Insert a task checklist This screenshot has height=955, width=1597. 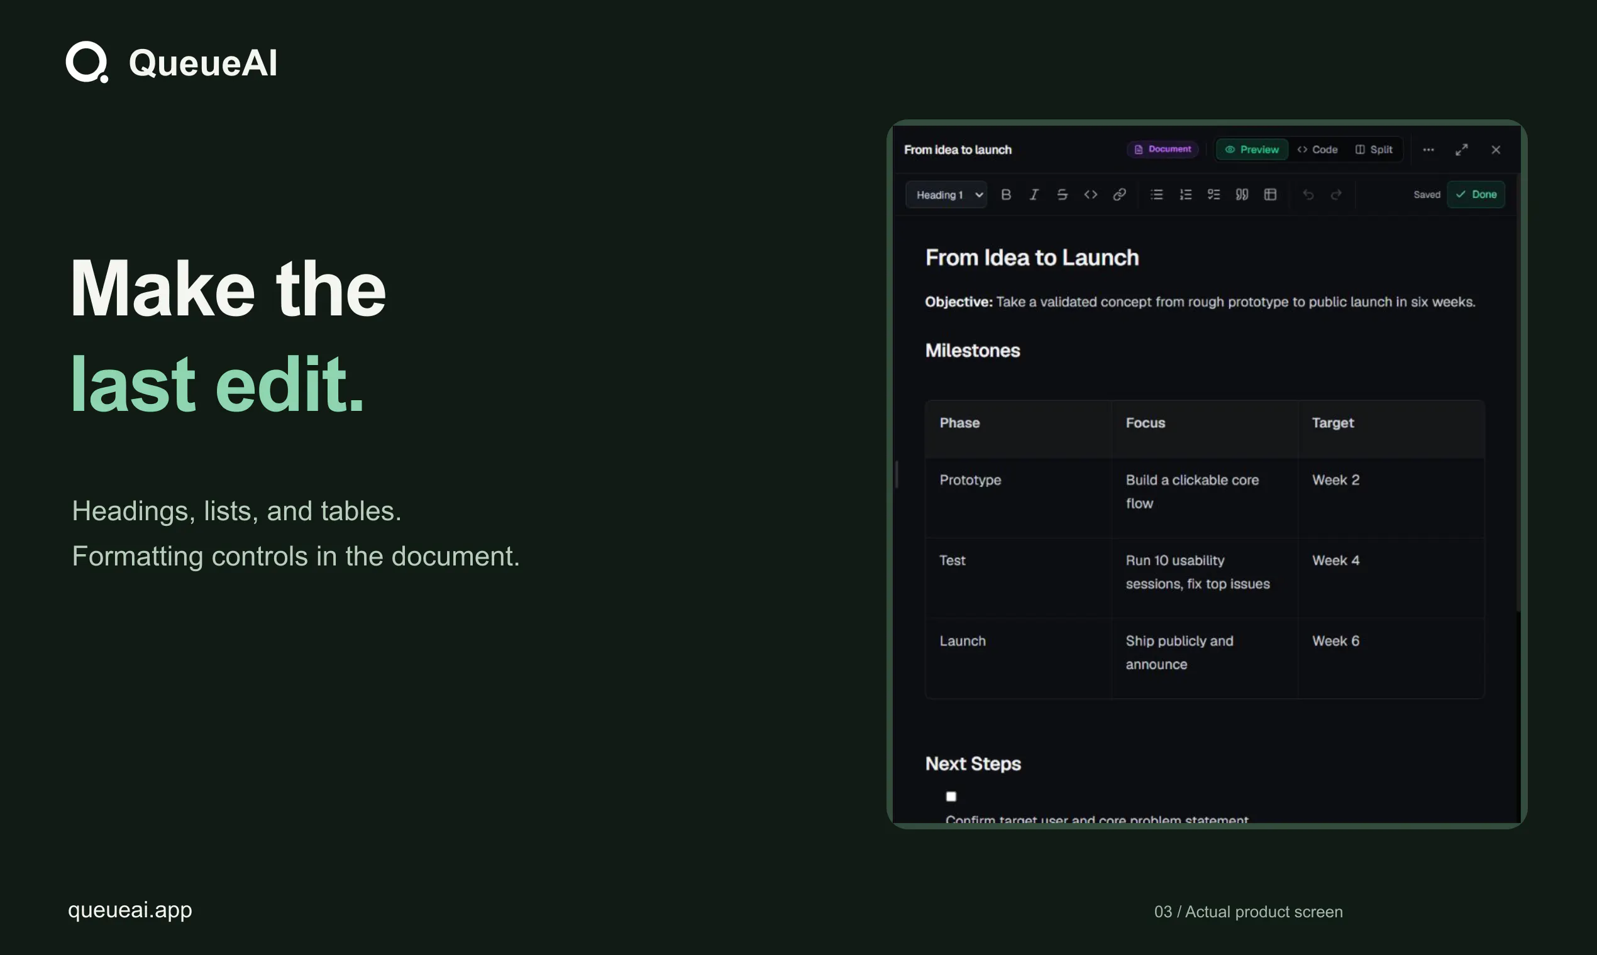pyautogui.click(x=1214, y=194)
